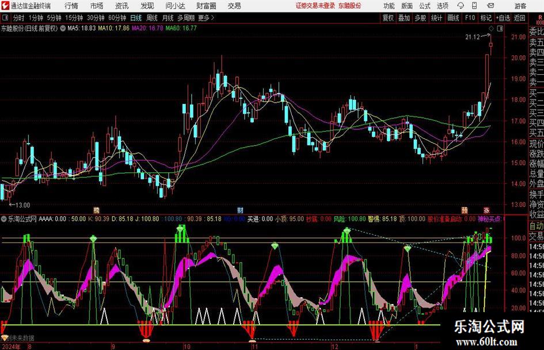Click the MA10: 17.86 indicator value
Screen dimensions: 544x350
click(x=113, y=28)
